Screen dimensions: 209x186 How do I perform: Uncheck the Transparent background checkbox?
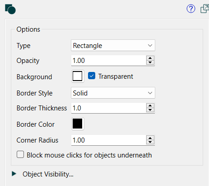tap(92, 76)
